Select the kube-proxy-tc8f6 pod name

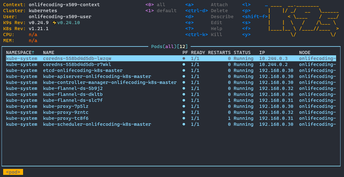click(x=65, y=118)
